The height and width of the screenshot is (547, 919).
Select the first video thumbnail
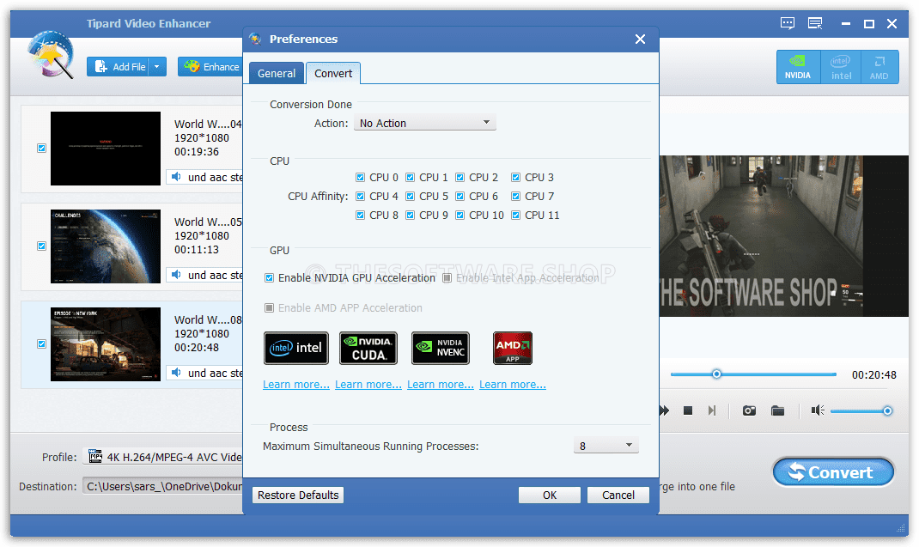106,149
